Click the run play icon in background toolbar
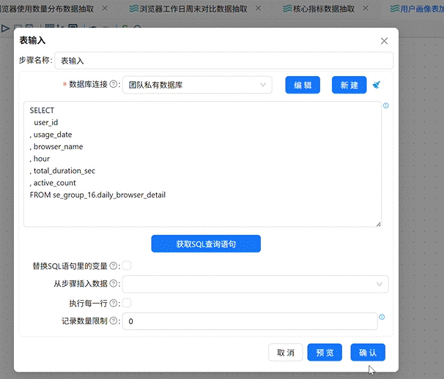Viewport: 444px width, 379px height. coord(5,29)
